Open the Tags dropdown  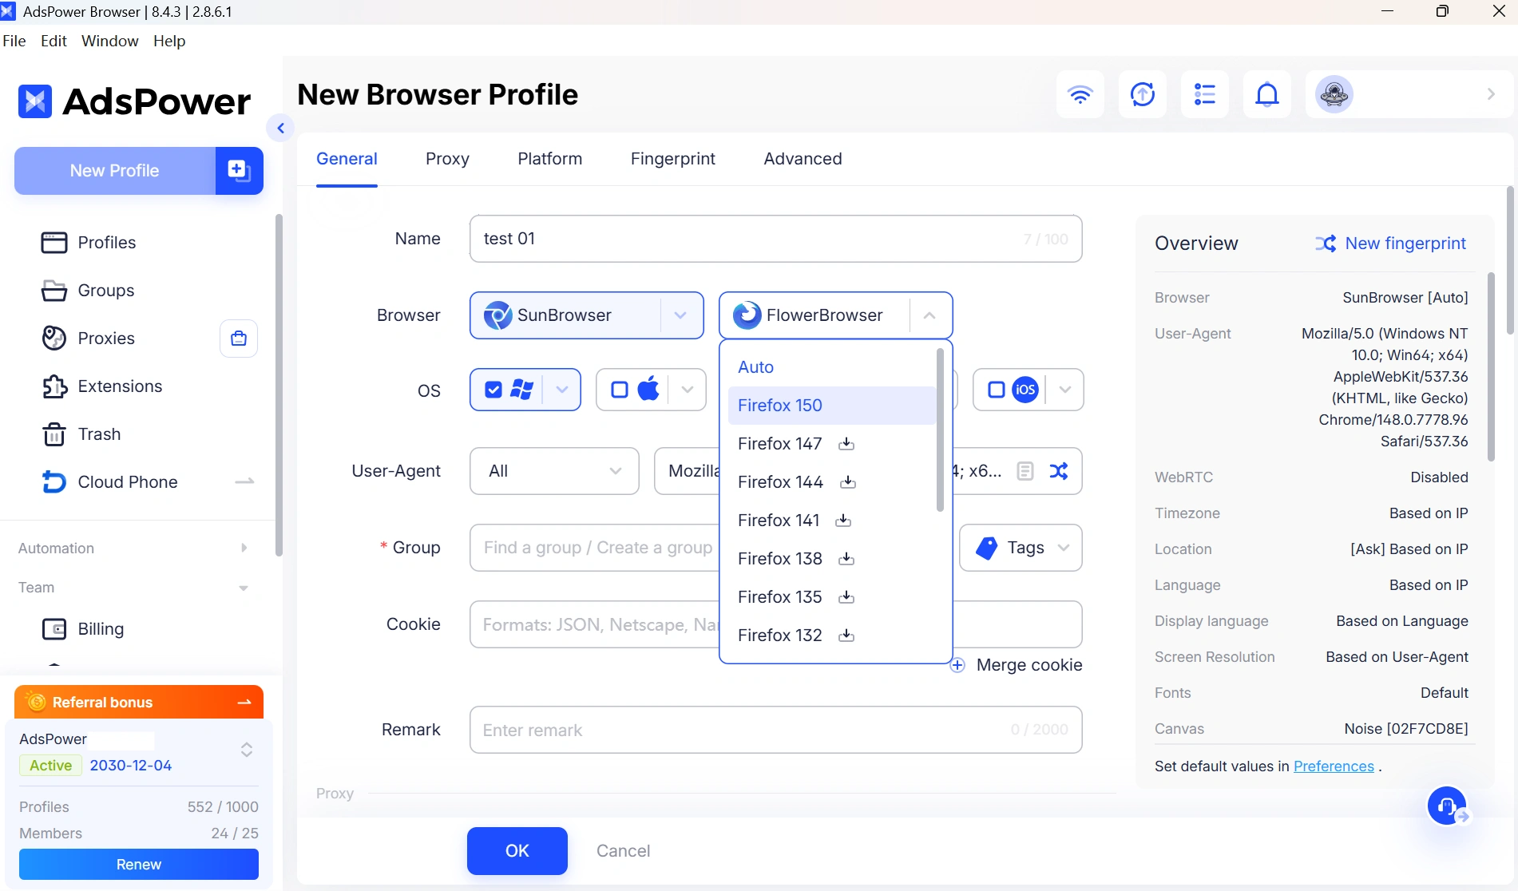coord(1021,548)
